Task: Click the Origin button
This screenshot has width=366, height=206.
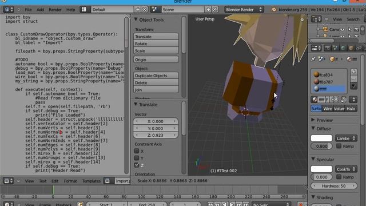Action: click(156, 60)
